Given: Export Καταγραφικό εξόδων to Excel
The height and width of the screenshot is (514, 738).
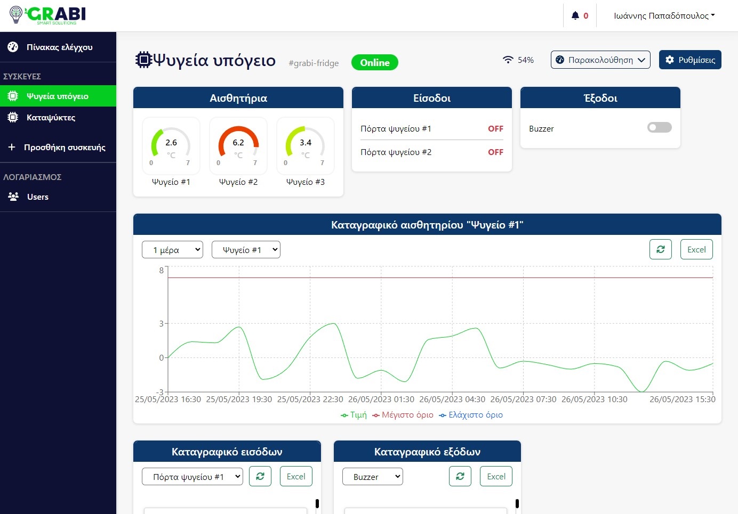Looking at the screenshot, I should [x=496, y=476].
